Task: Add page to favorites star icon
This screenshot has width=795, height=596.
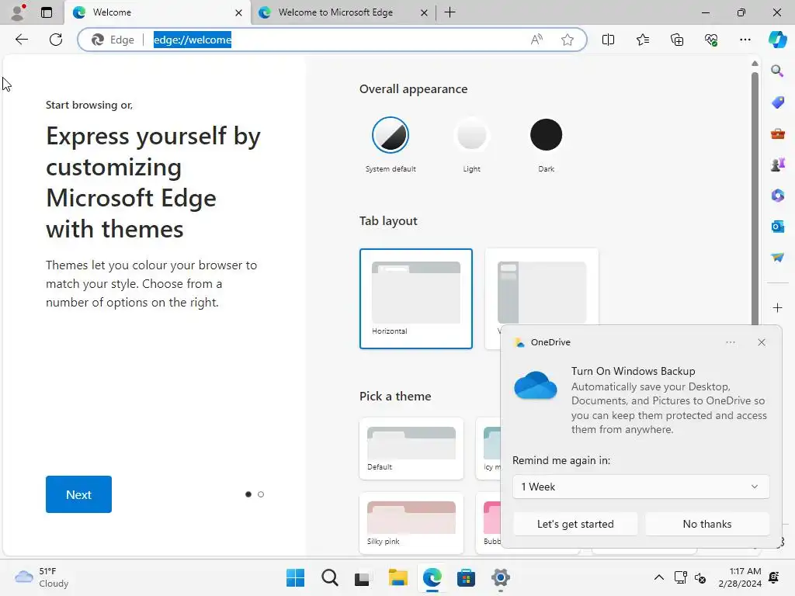Action: 568,40
